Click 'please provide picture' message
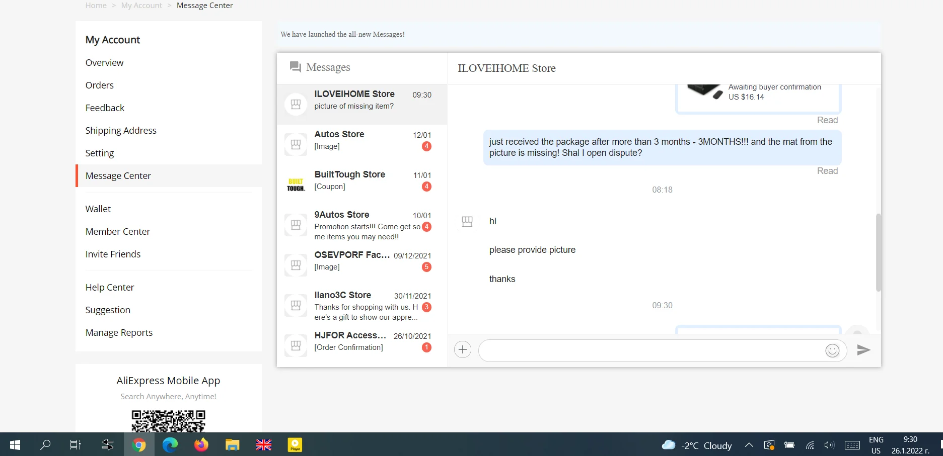 532,250
